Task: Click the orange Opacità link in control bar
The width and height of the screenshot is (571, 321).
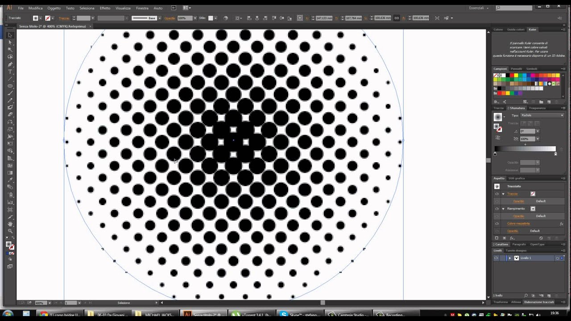Action: (170, 18)
